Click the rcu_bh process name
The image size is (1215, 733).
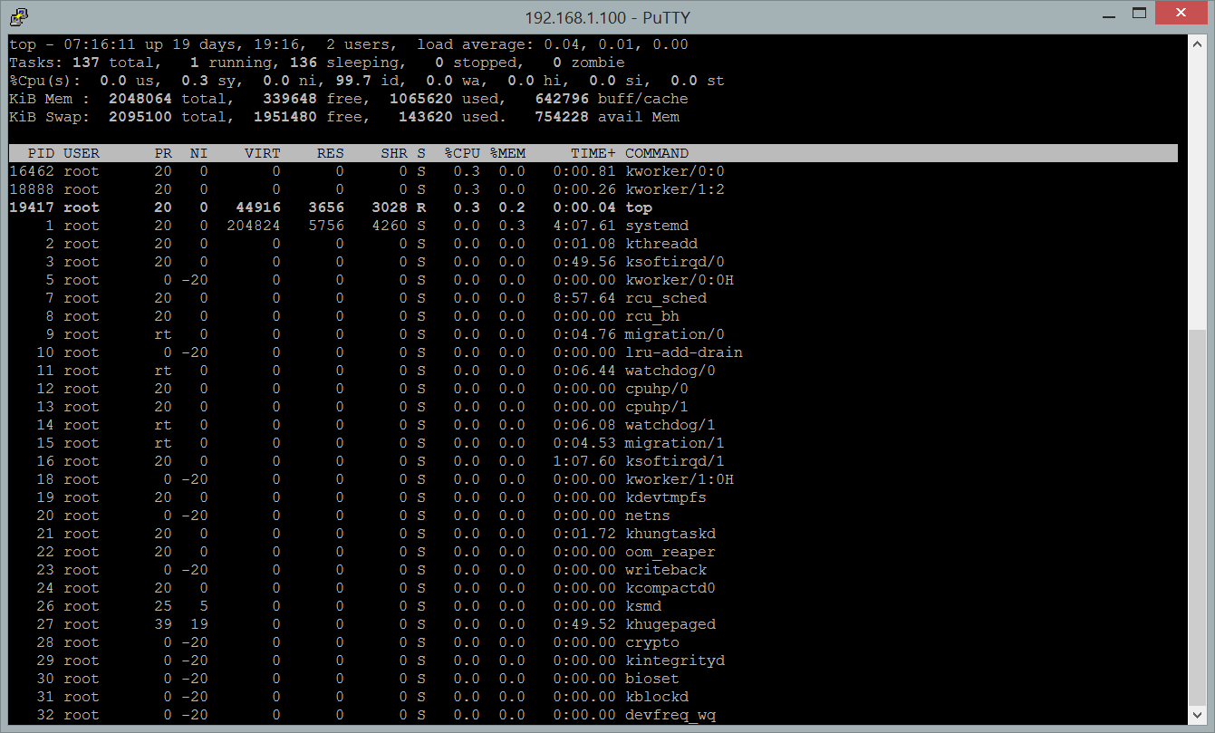652,316
